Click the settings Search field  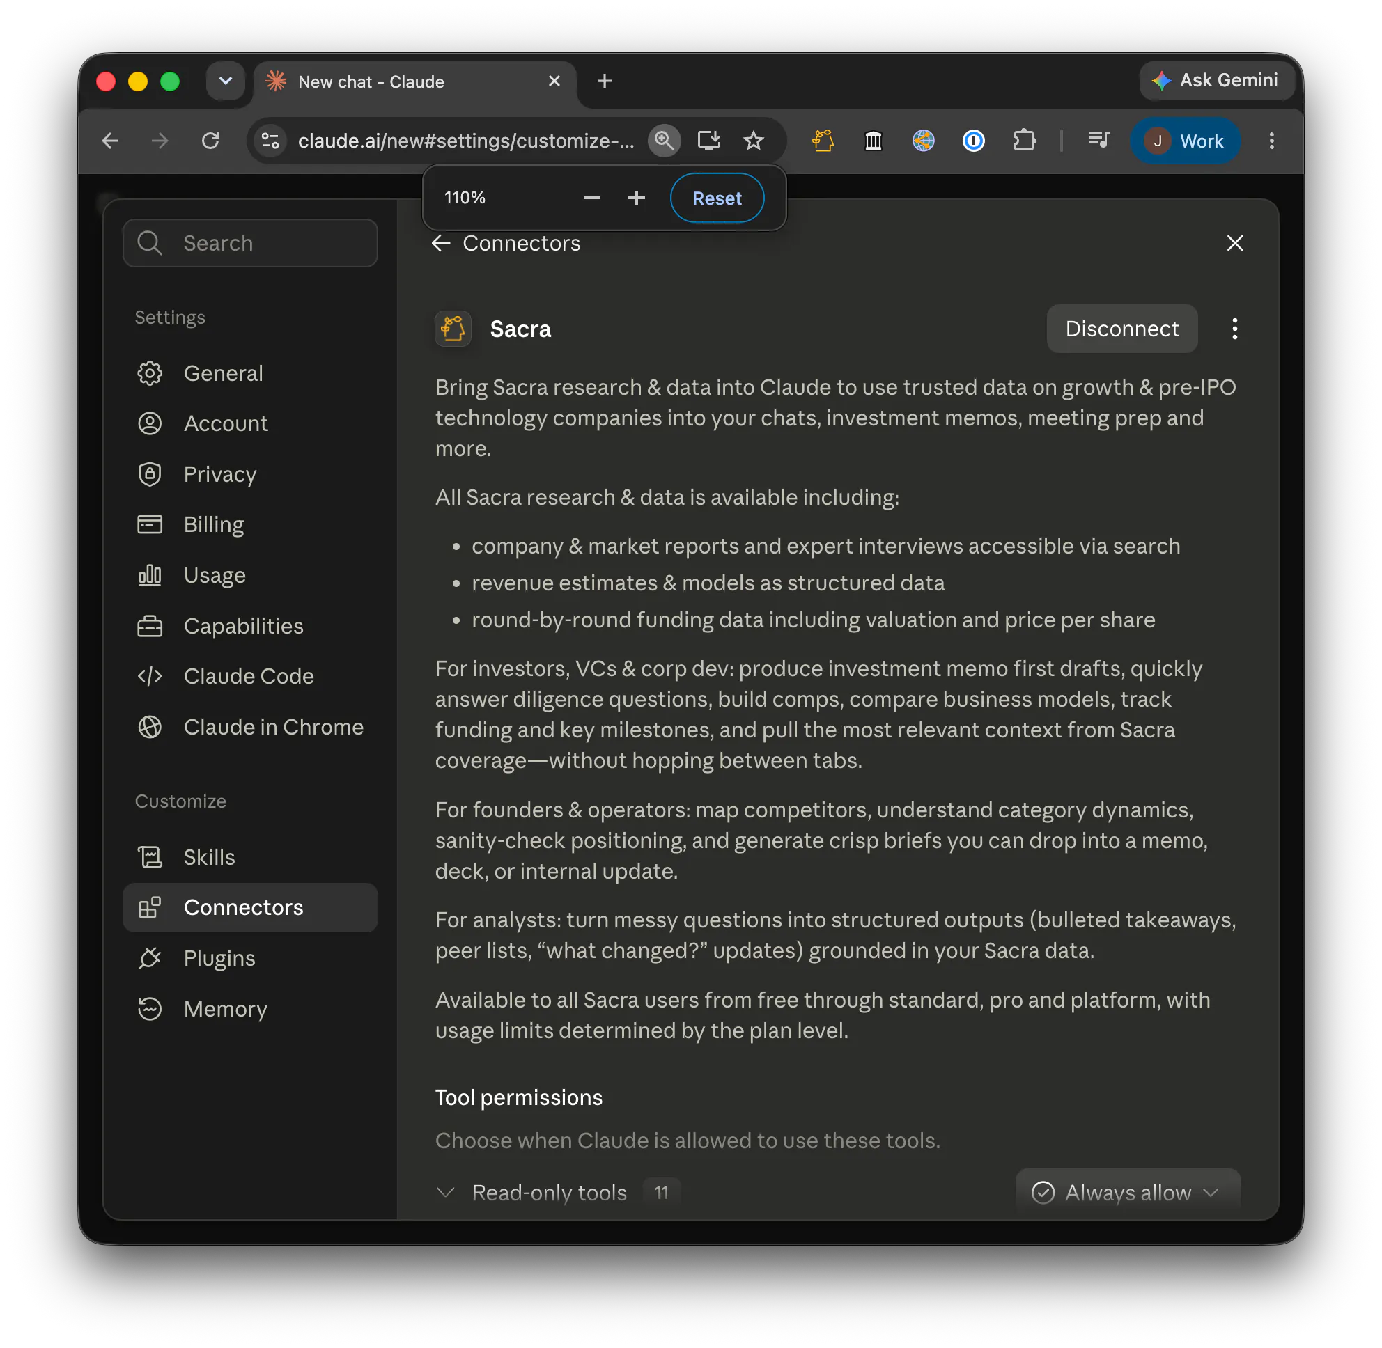tap(250, 243)
